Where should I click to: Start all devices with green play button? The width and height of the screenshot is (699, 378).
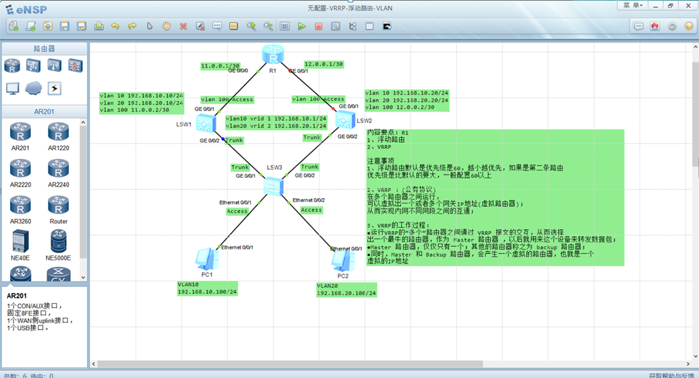[302, 26]
